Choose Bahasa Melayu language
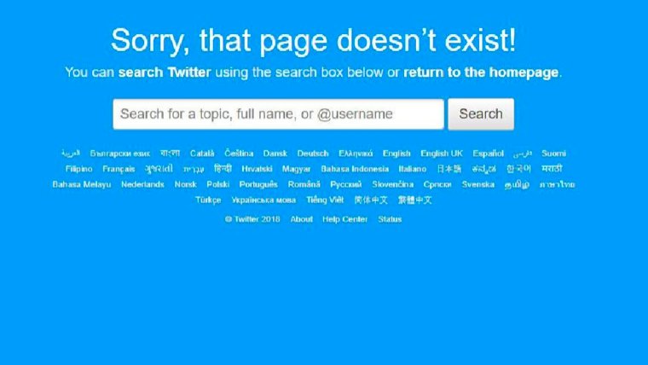This screenshot has height=365, width=648. 82,184
